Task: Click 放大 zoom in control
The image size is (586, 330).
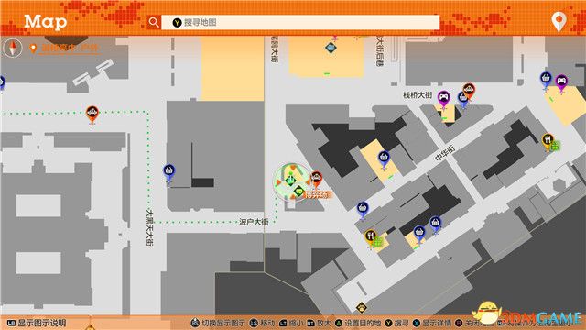Action: pos(319,323)
